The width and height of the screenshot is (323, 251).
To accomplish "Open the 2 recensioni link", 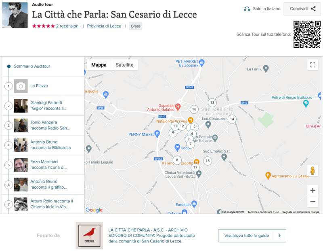I will pyautogui.click(x=67, y=26).
